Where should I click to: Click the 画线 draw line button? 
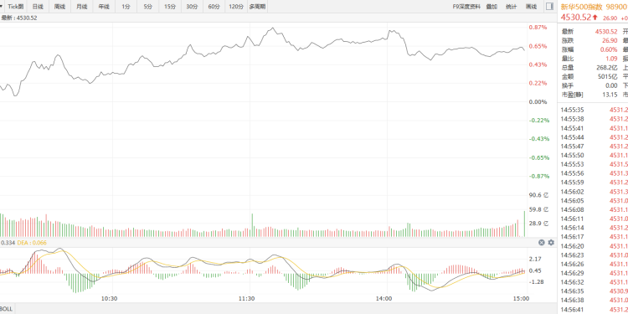click(531, 7)
